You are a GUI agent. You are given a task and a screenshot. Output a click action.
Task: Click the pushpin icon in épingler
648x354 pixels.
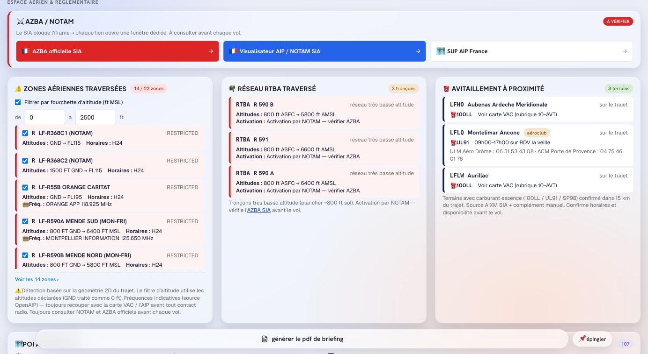[582, 339]
